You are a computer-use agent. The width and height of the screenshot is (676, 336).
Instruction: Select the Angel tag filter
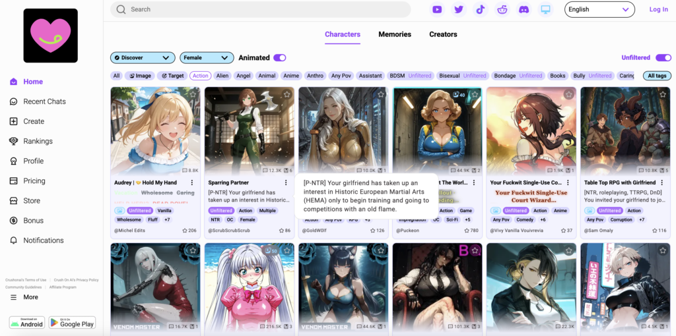click(244, 76)
